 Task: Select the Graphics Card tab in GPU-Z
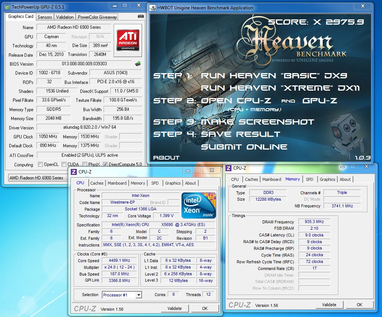21,16
